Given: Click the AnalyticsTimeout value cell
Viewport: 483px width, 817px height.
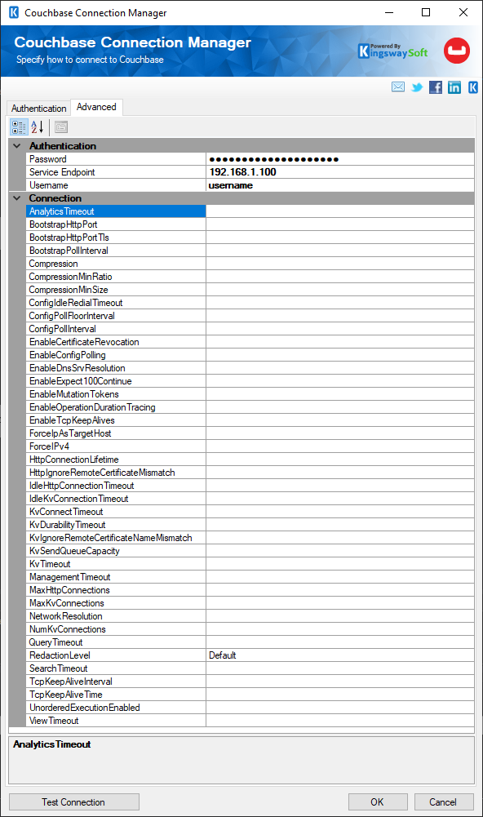Looking at the screenshot, I should pyautogui.click(x=340, y=211).
